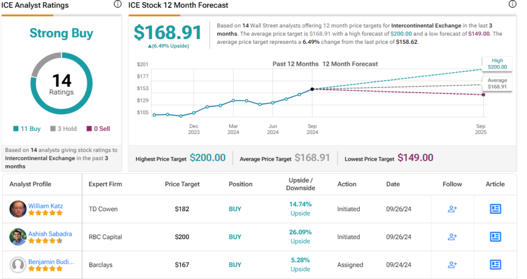
Task: Click info icon beside ICE Analyst Ratings
Action: coord(118,4)
